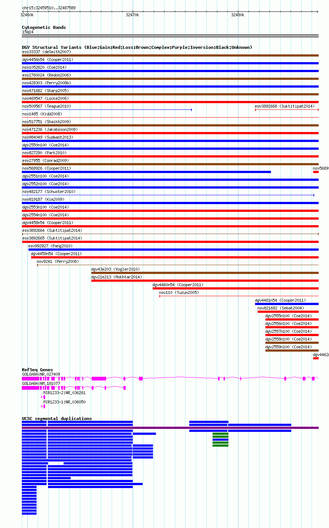The image size is (329, 528).
Task: Select the dgv4456n54 (Cooper2011) label
Action: tap(48, 60)
